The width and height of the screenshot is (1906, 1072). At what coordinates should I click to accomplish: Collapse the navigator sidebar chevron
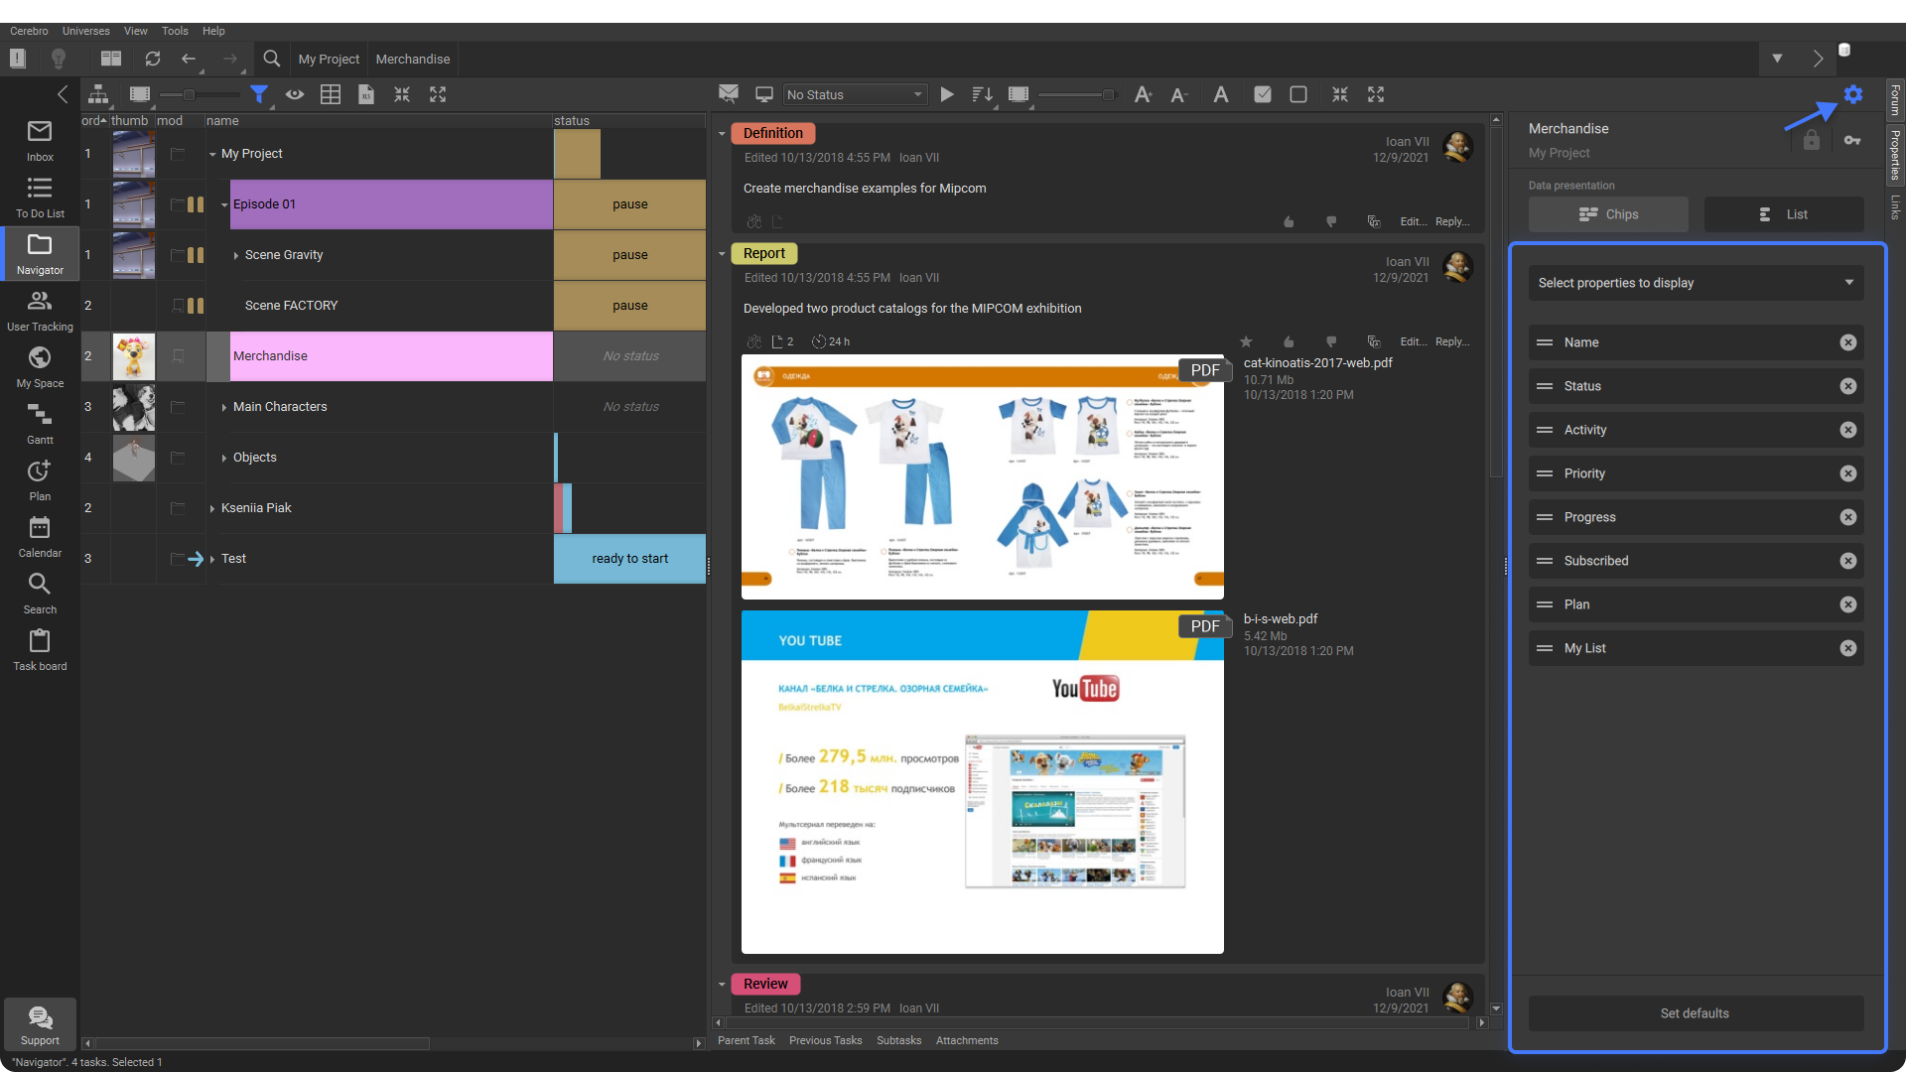point(63,94)
